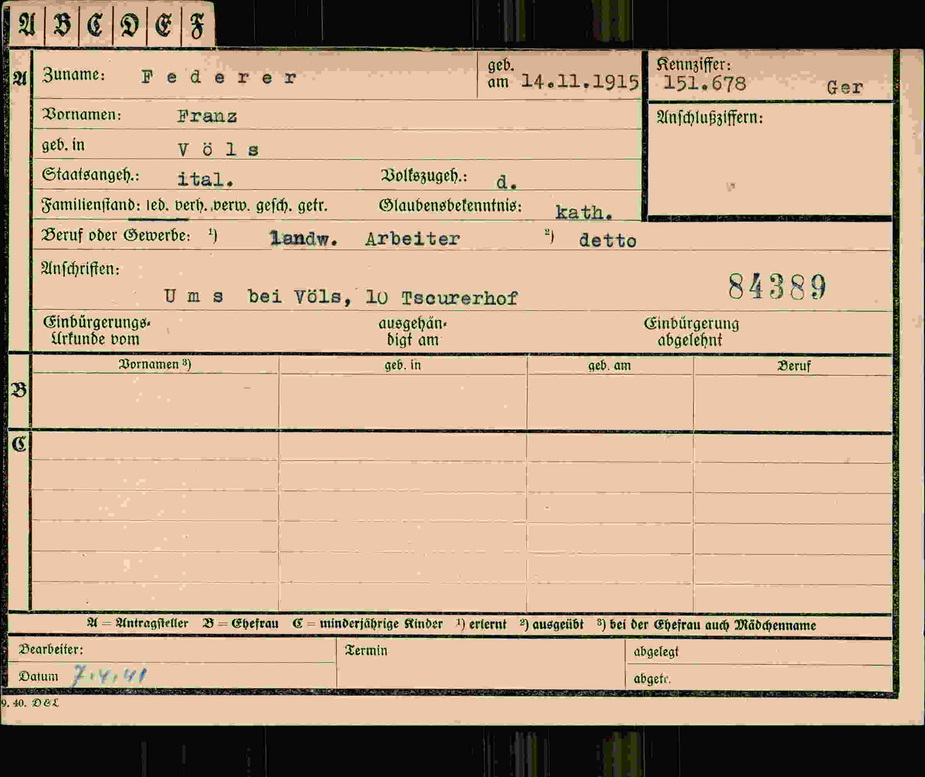This screenshot has width=925, height=777.
Task: Click the section A row marker
Action: coord(19,78)
